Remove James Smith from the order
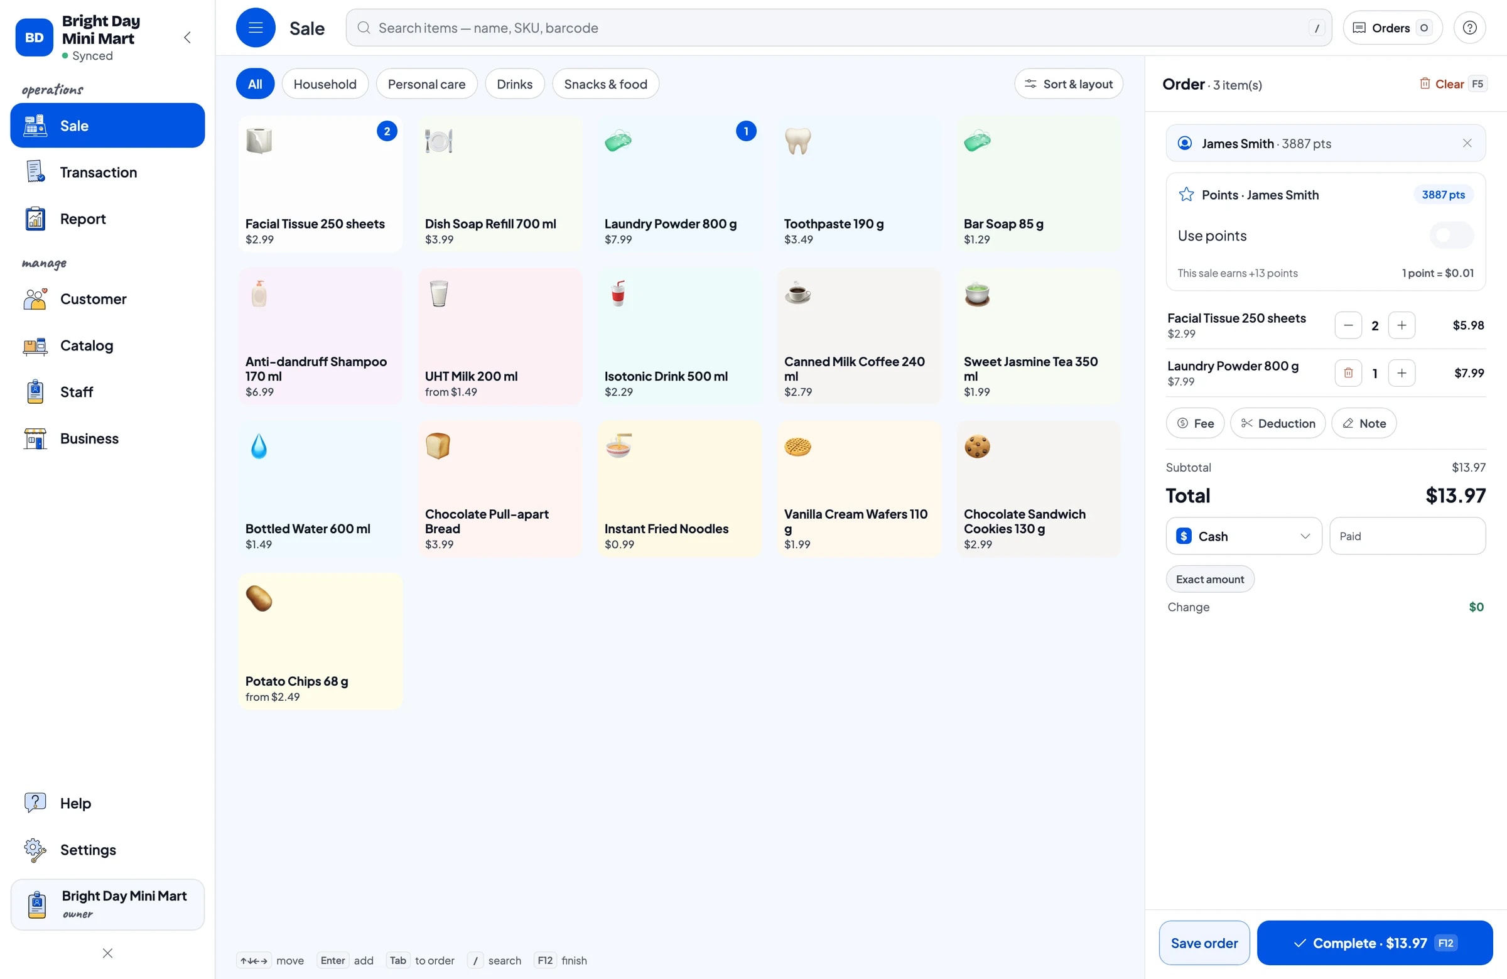This screenshot has height=979, width=1507. [1466, 143]
